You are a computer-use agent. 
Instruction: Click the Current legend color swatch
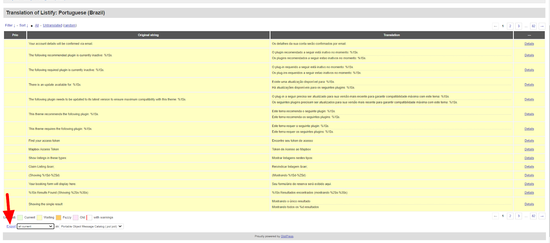coord(20,217)
